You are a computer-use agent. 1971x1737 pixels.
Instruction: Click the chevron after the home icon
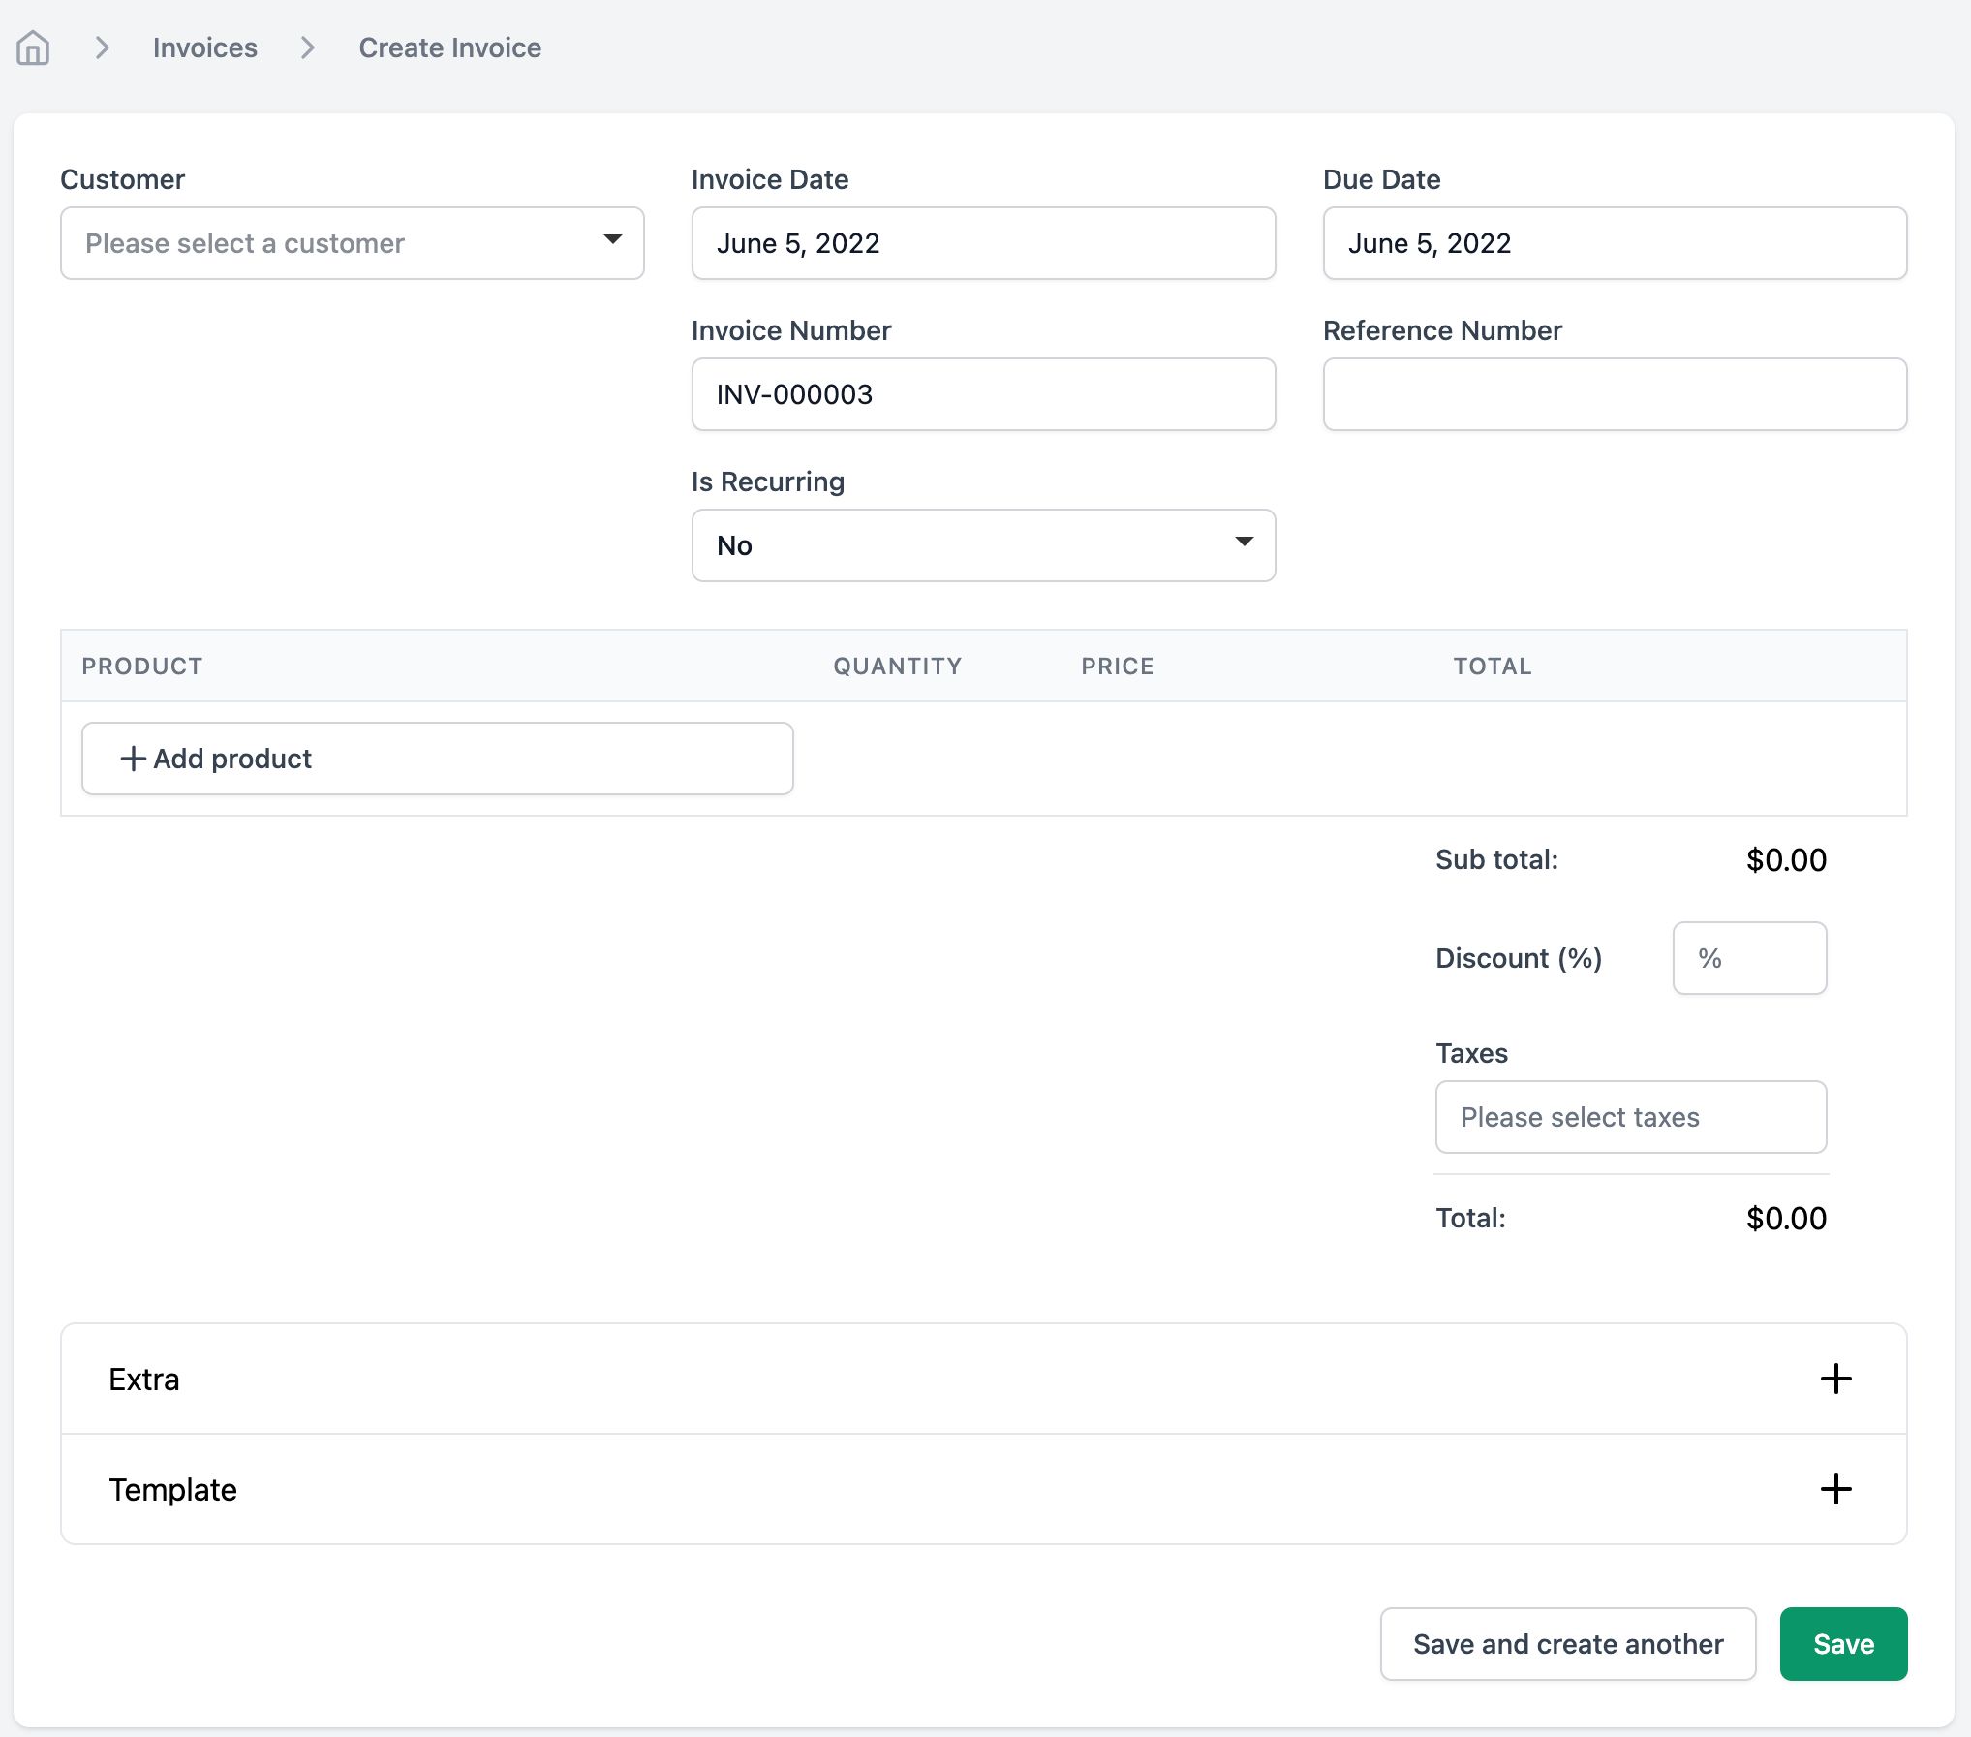102,47
